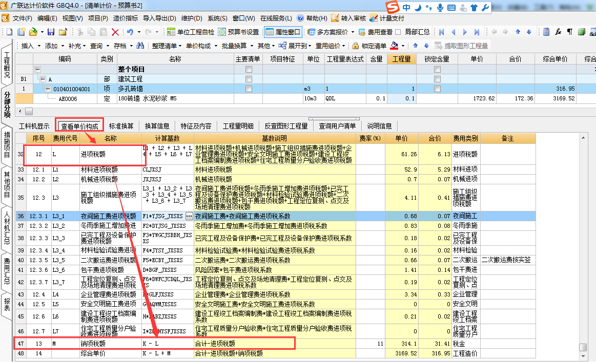The height and width of the screenshot is (362, 596).
Task: Check 主要清单 for the 建筑工程 row
Action: [x=249, y=79]
